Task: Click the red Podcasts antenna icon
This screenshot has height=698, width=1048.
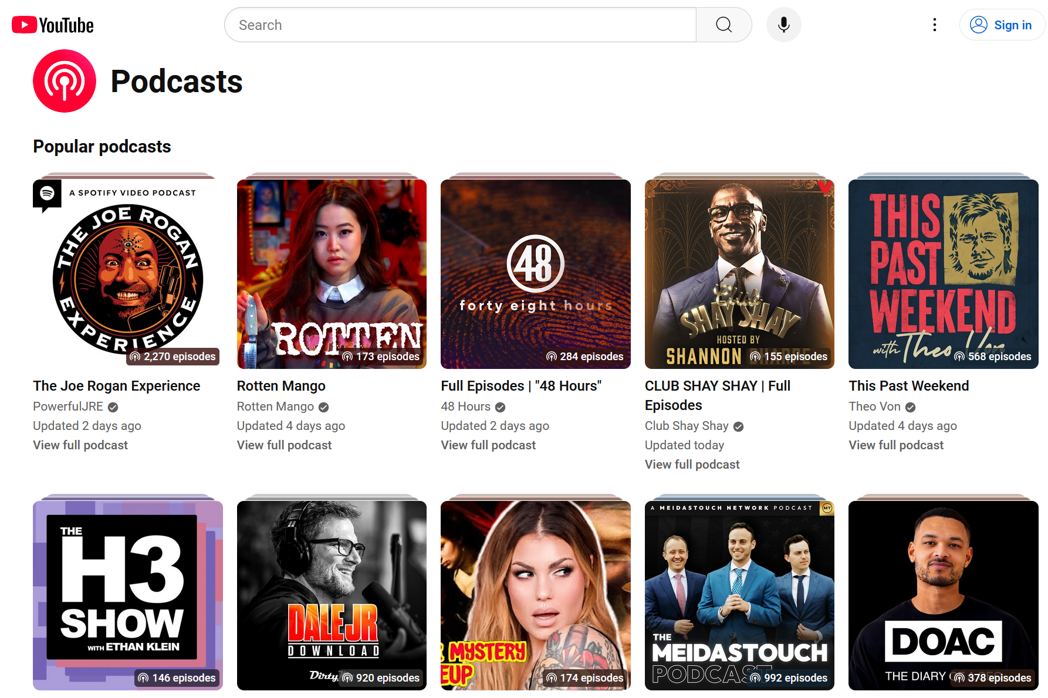Action: pos(65,81)
